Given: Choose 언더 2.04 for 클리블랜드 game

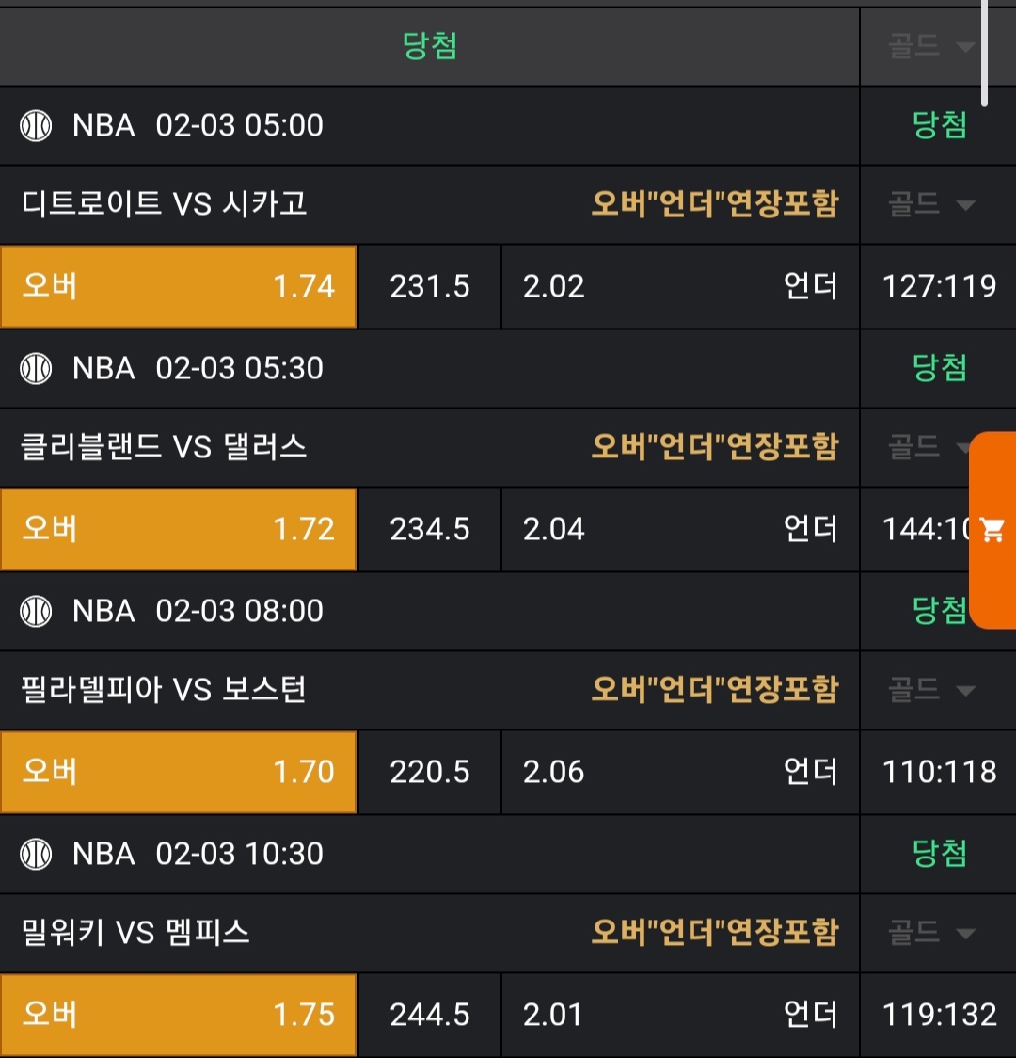Looking at the screenshot, I should point(680,529).
